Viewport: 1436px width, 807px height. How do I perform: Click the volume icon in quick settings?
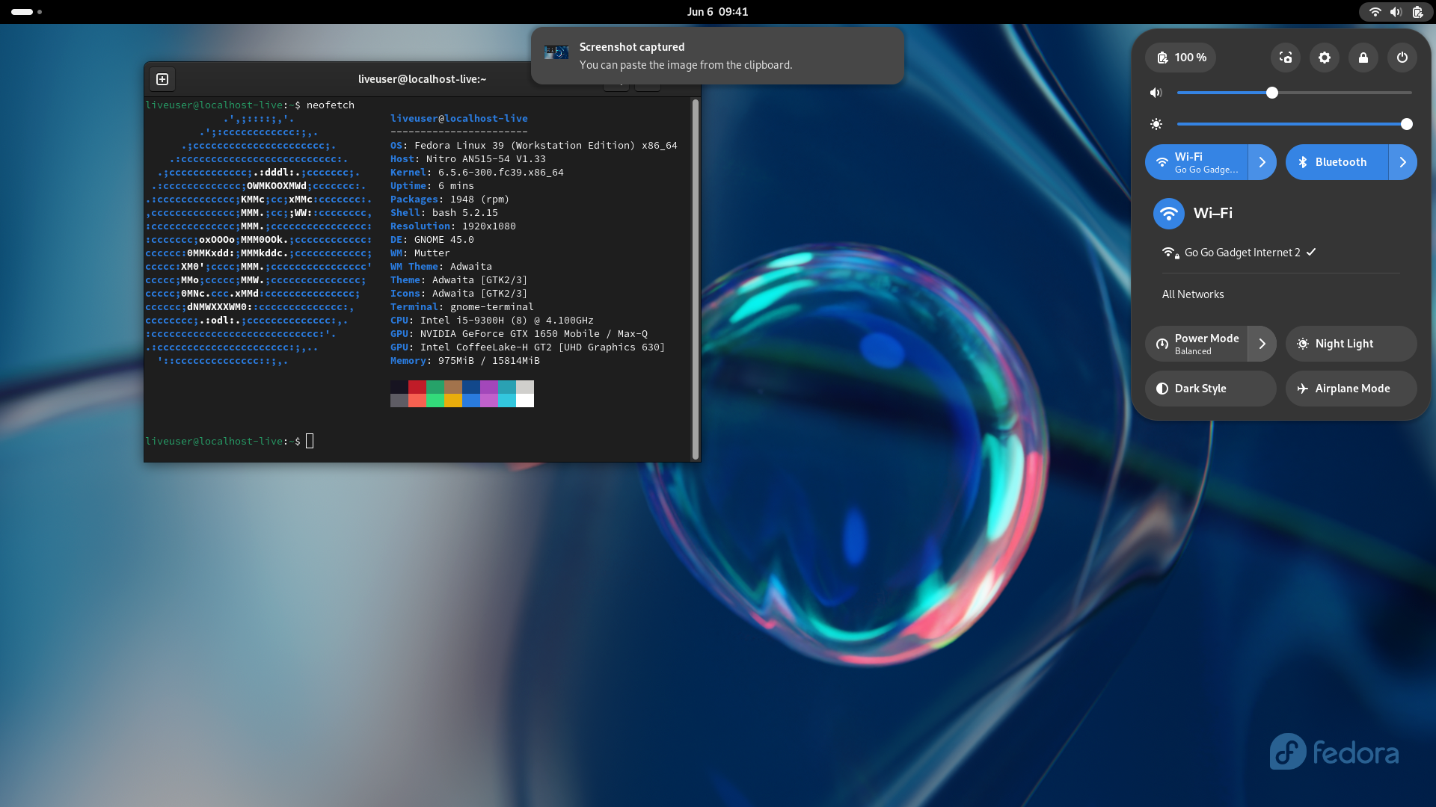[x=1157, y=93]
